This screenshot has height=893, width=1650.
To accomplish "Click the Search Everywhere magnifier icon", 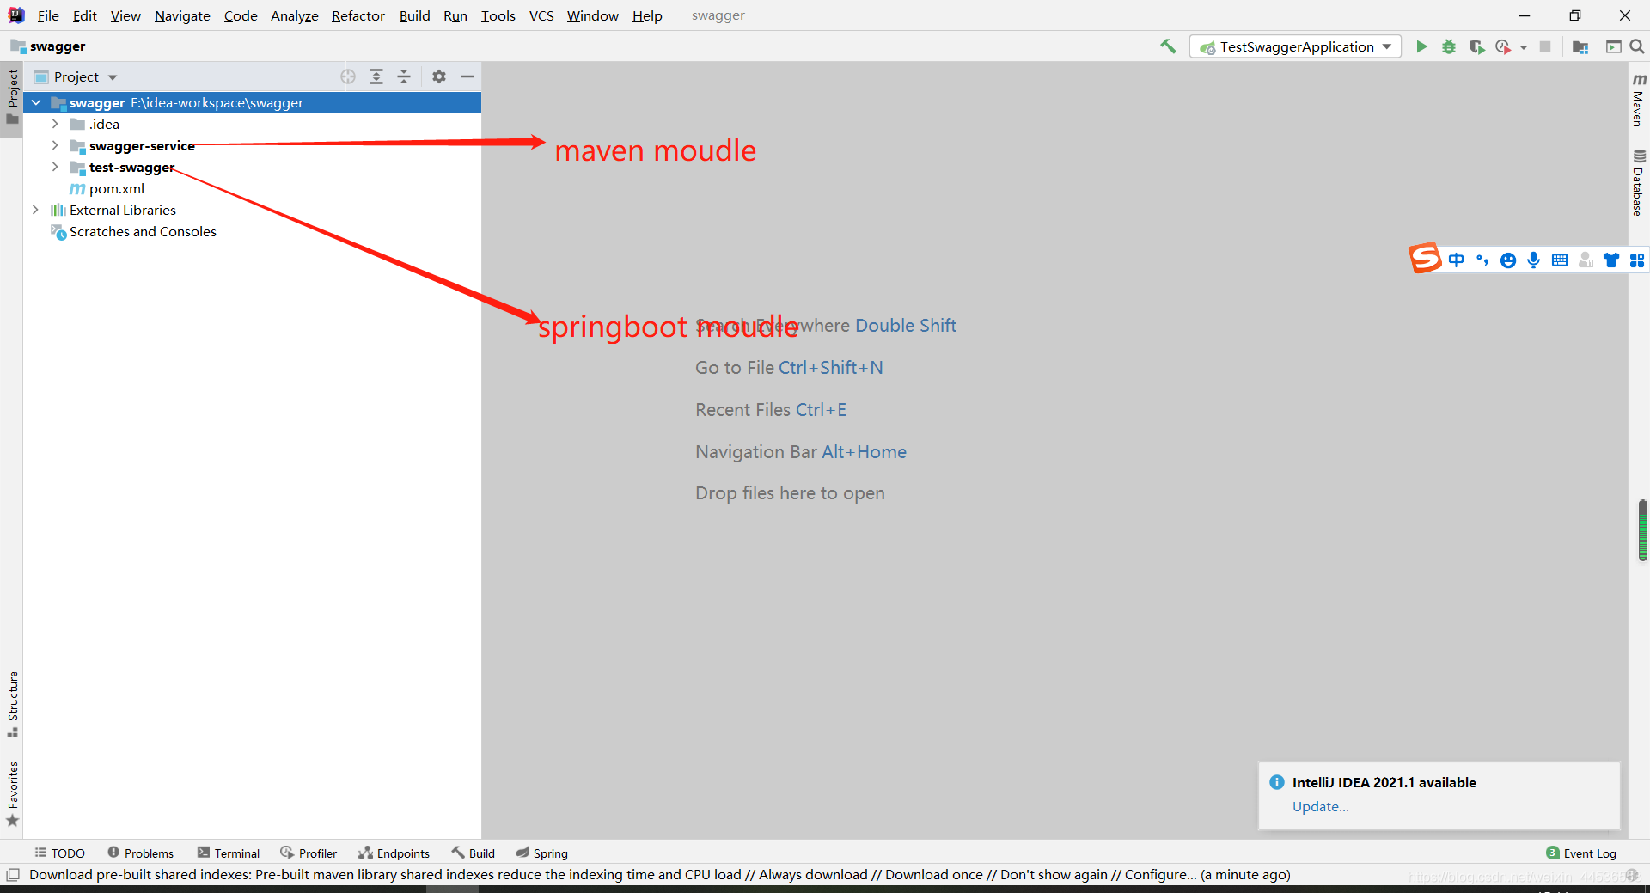I will pos(1637,46).
